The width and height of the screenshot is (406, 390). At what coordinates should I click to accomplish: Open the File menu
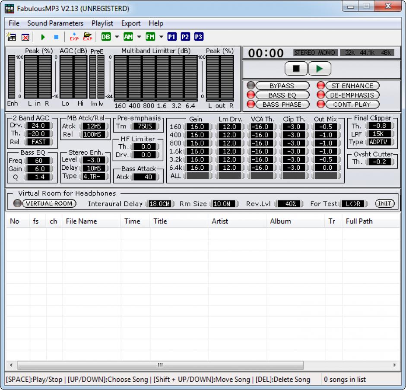coord(14,23)
